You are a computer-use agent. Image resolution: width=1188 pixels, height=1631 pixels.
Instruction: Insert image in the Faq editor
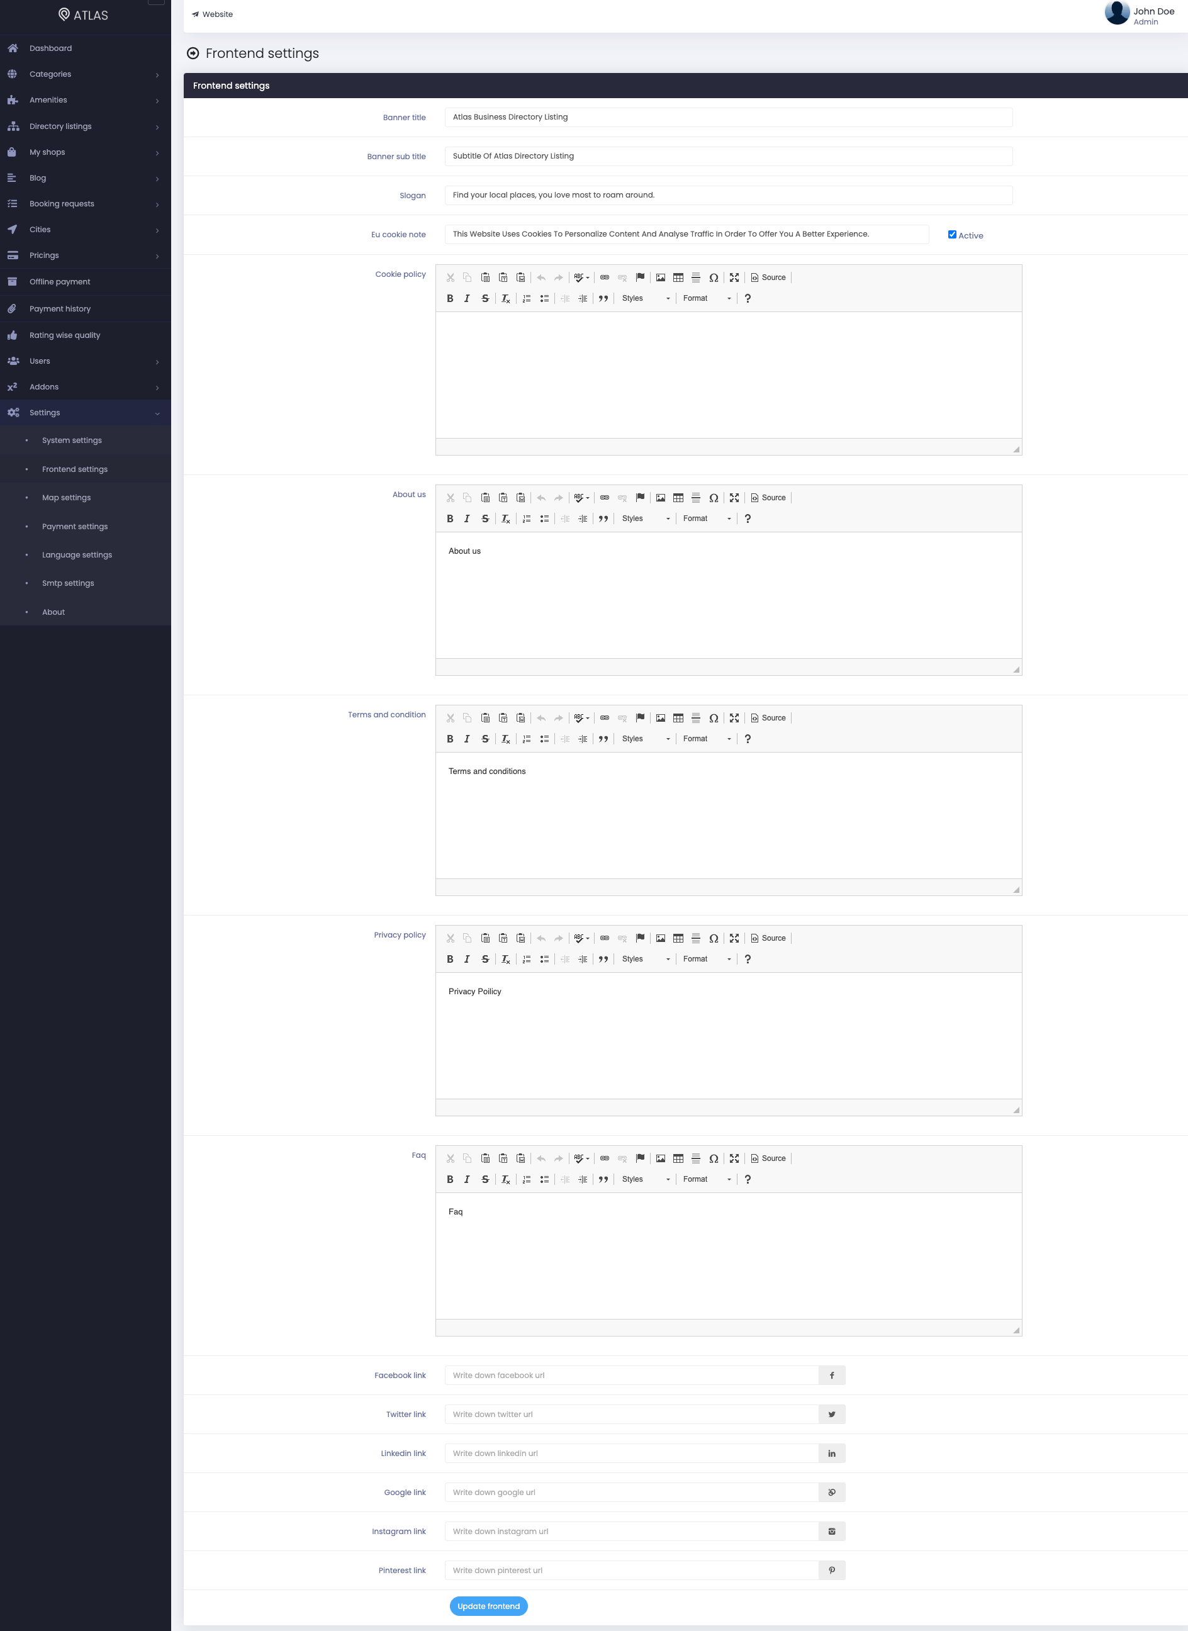point(661,1158)
